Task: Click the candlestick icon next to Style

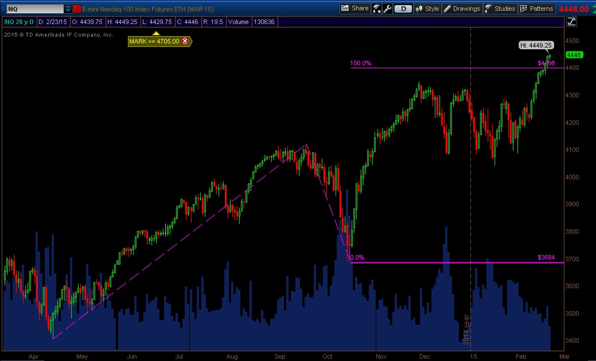Action: [419, 8]
